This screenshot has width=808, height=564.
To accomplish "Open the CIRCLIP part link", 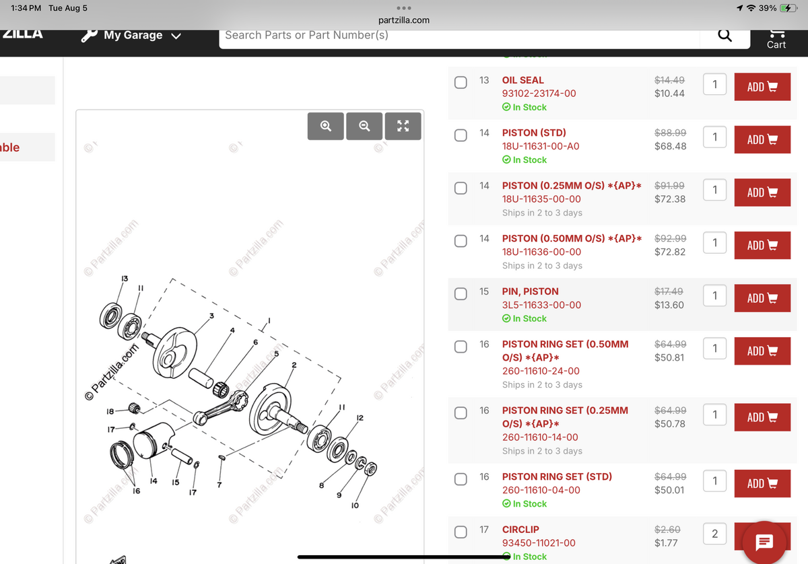I will pyautogui.click(x=520, y=530).
